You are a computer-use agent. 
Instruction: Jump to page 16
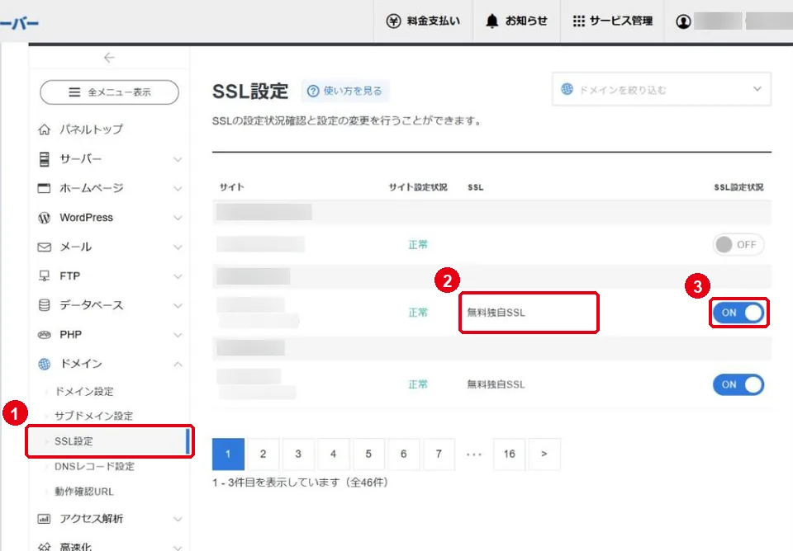tap(510, 454)
